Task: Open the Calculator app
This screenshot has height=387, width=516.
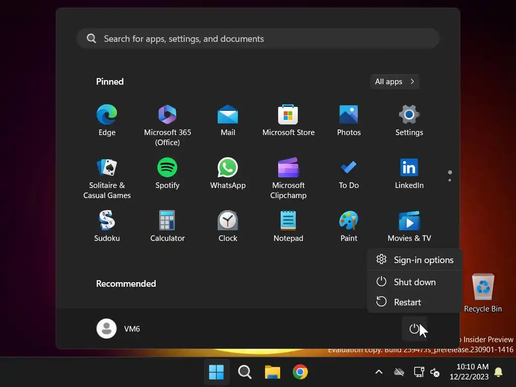Action: [167, 226]
